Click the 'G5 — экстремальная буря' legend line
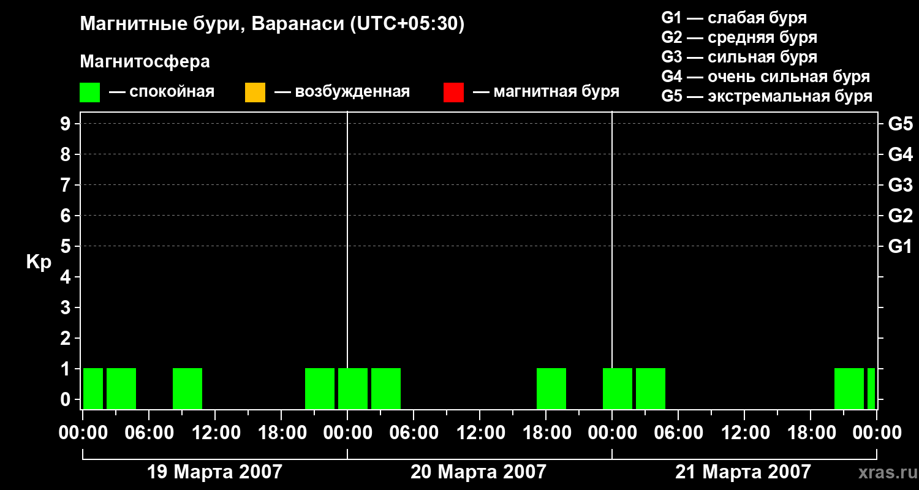 pos(766,96)
